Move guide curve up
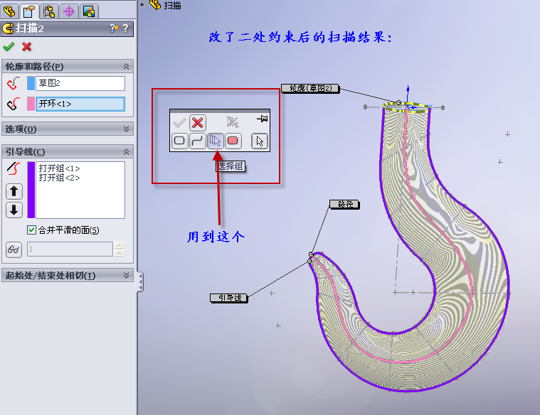The image size is (540, 415). click(14, 191)
